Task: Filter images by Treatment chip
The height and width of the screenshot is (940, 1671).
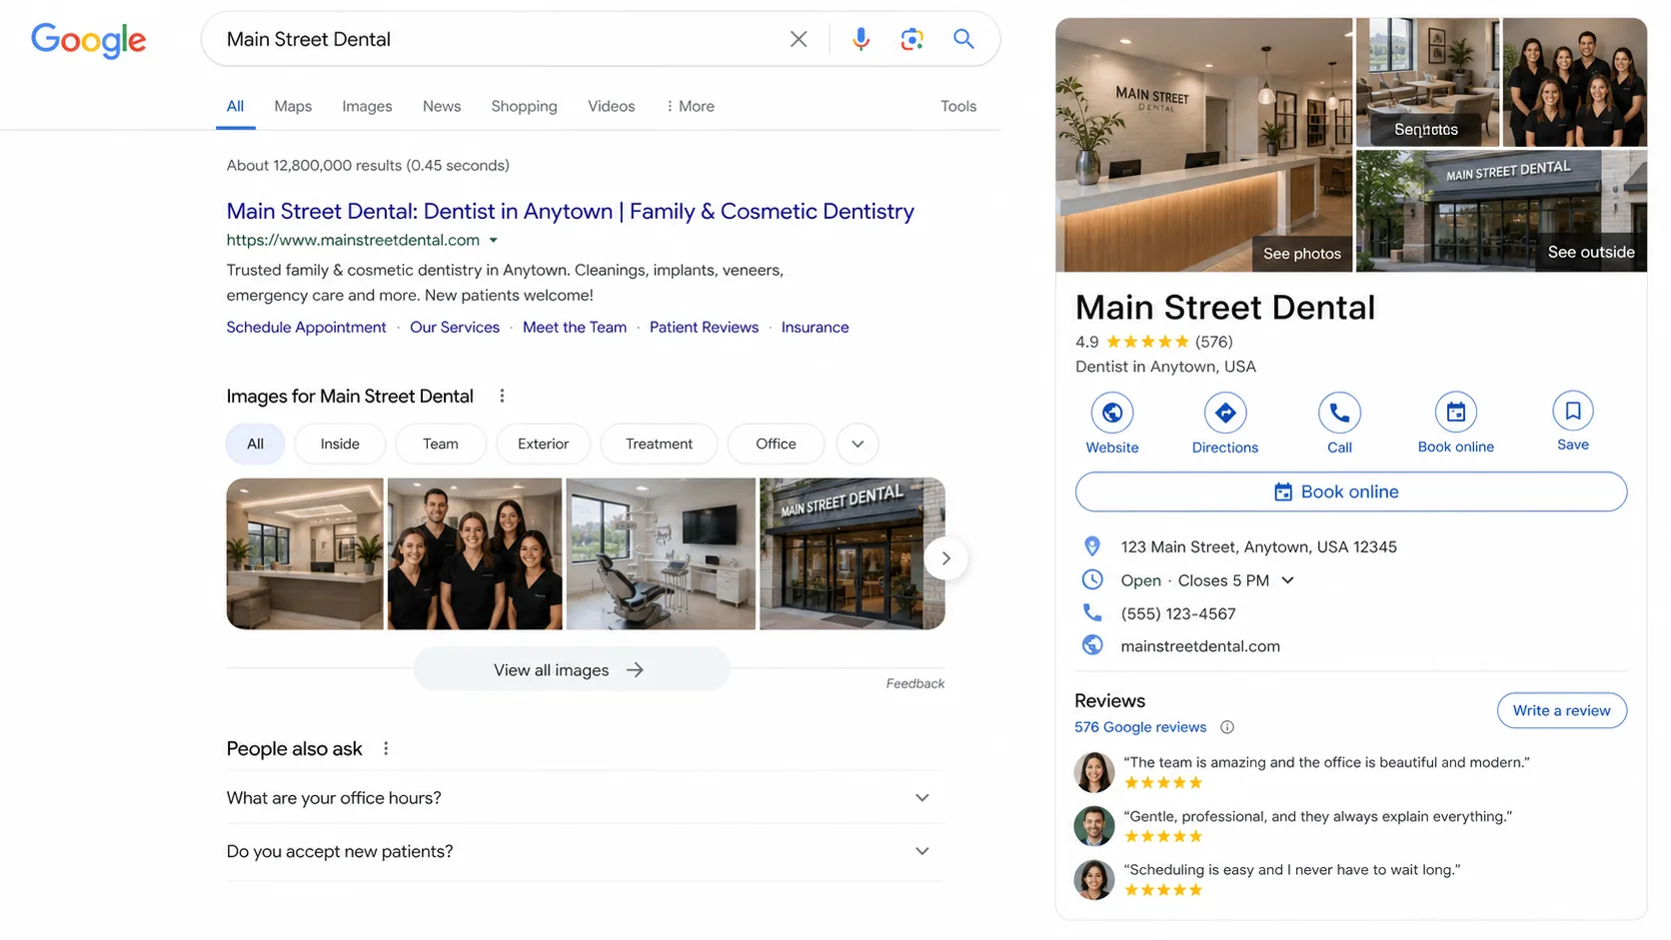Action: (x=659, y=444)
